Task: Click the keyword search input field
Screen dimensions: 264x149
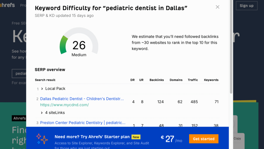Action: pyautogui.click(x=19, y=73)
